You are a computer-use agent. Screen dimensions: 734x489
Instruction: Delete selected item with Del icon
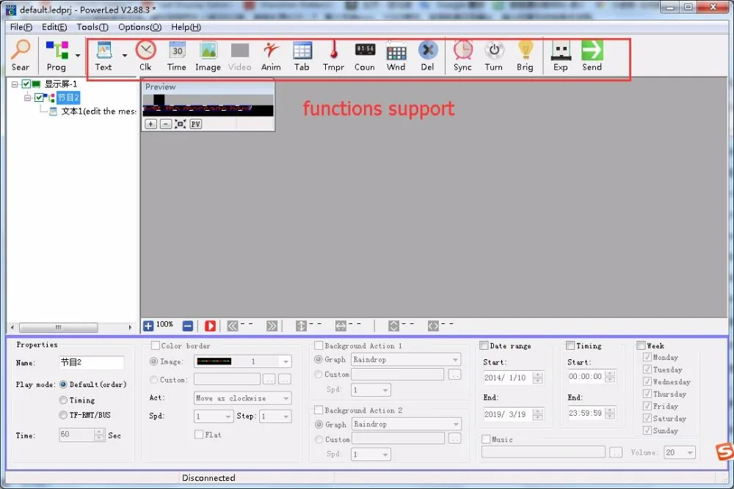click(x=427, y=55)
